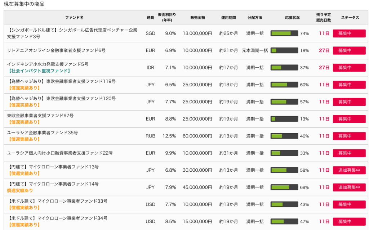
Task: Click 追加募集中 button for マイクロローン事業者ファンド14号
Action: pos(349,188)
